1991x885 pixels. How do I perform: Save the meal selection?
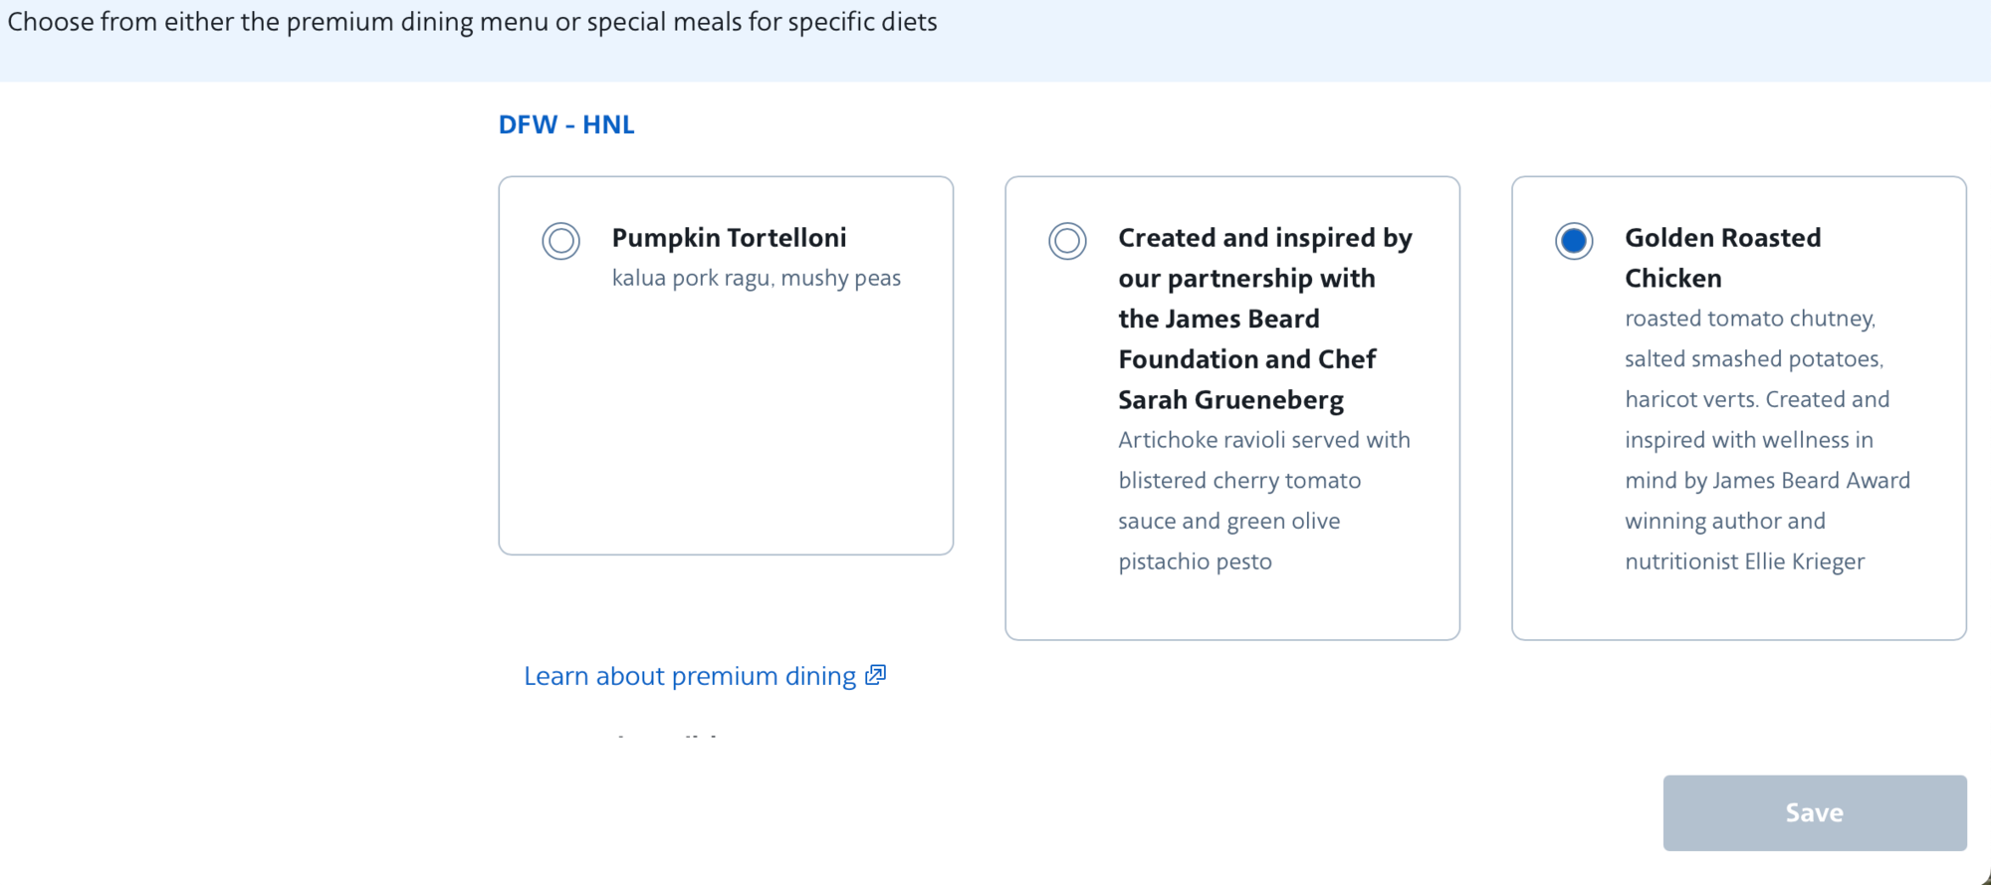[1815, 812]
